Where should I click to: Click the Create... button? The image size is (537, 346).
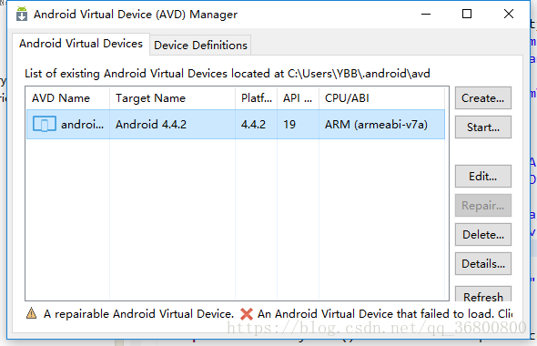pos(483,98)
